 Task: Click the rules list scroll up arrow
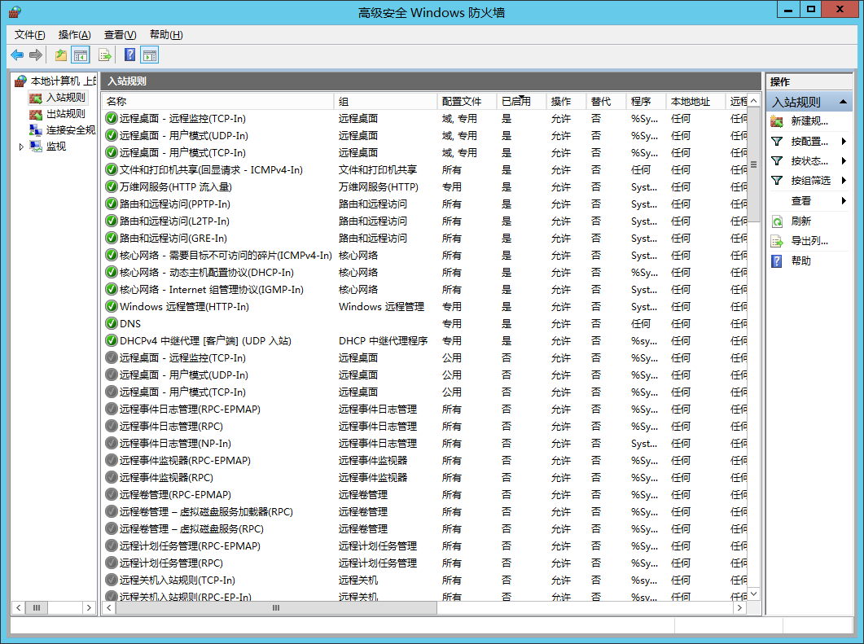(x=753, y=102)
